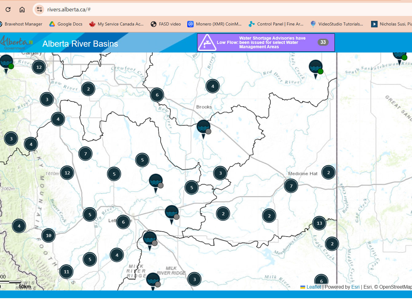412x300 pixels.
Task: Click the monitoring station marker near Brooks
Action: click(203, 127)
